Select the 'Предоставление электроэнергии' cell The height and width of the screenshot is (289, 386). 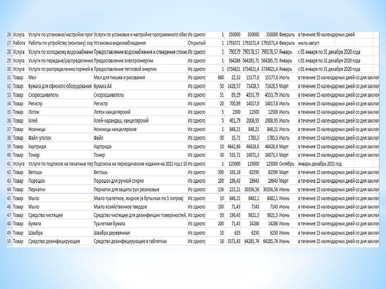tap(123, 61)
